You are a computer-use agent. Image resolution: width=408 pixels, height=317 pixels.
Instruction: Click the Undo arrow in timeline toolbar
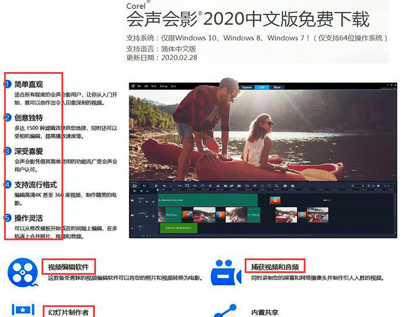164,186
